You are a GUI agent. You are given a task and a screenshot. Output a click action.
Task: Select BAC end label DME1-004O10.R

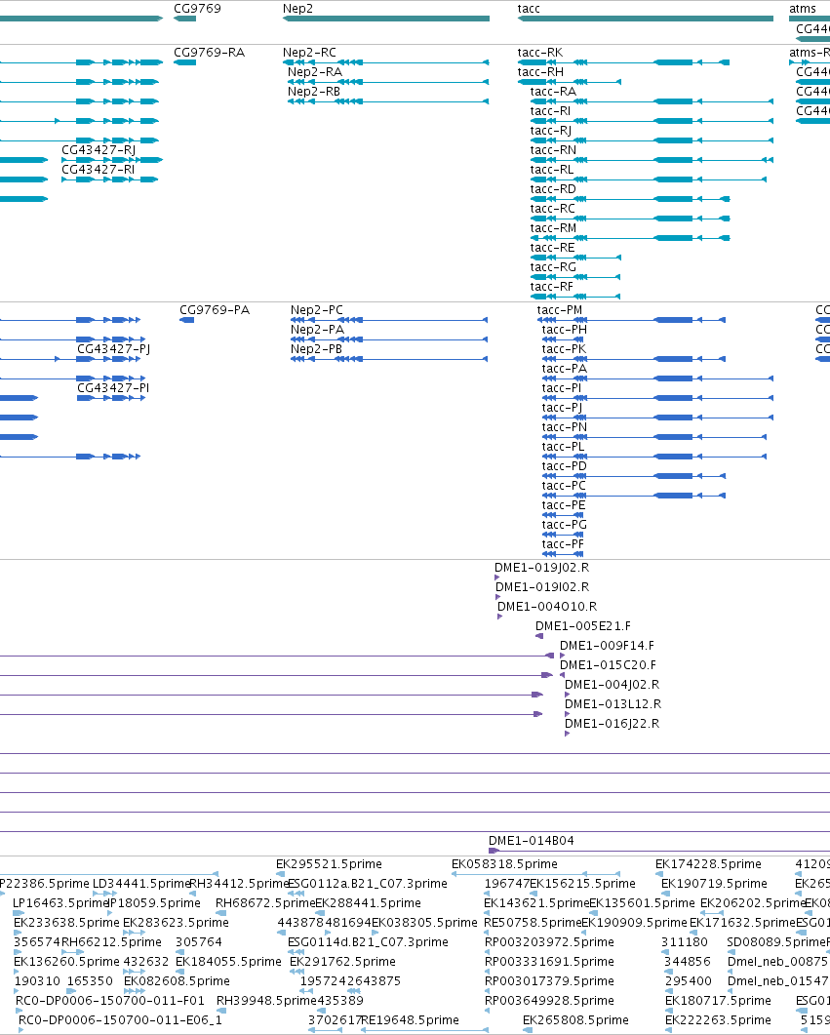(547, 606)
